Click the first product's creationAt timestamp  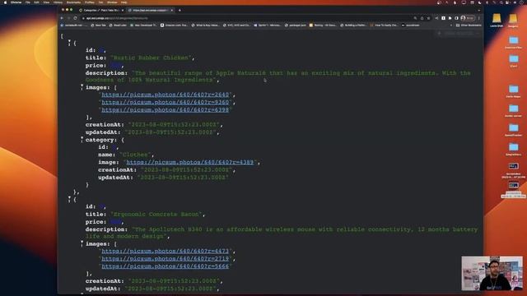coord(174,124)
